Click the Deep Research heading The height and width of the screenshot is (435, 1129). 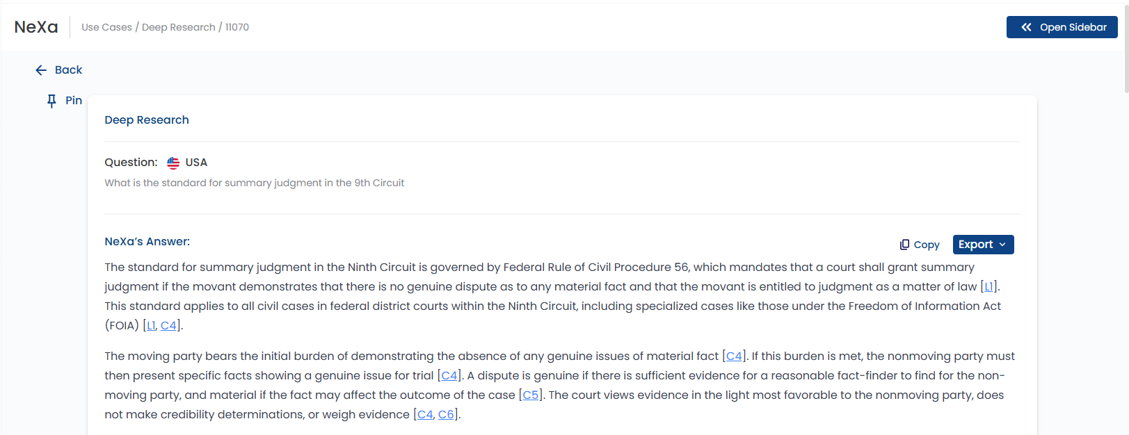147,120
